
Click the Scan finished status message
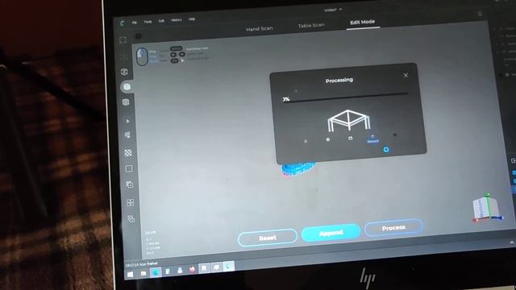coord(141,264)
